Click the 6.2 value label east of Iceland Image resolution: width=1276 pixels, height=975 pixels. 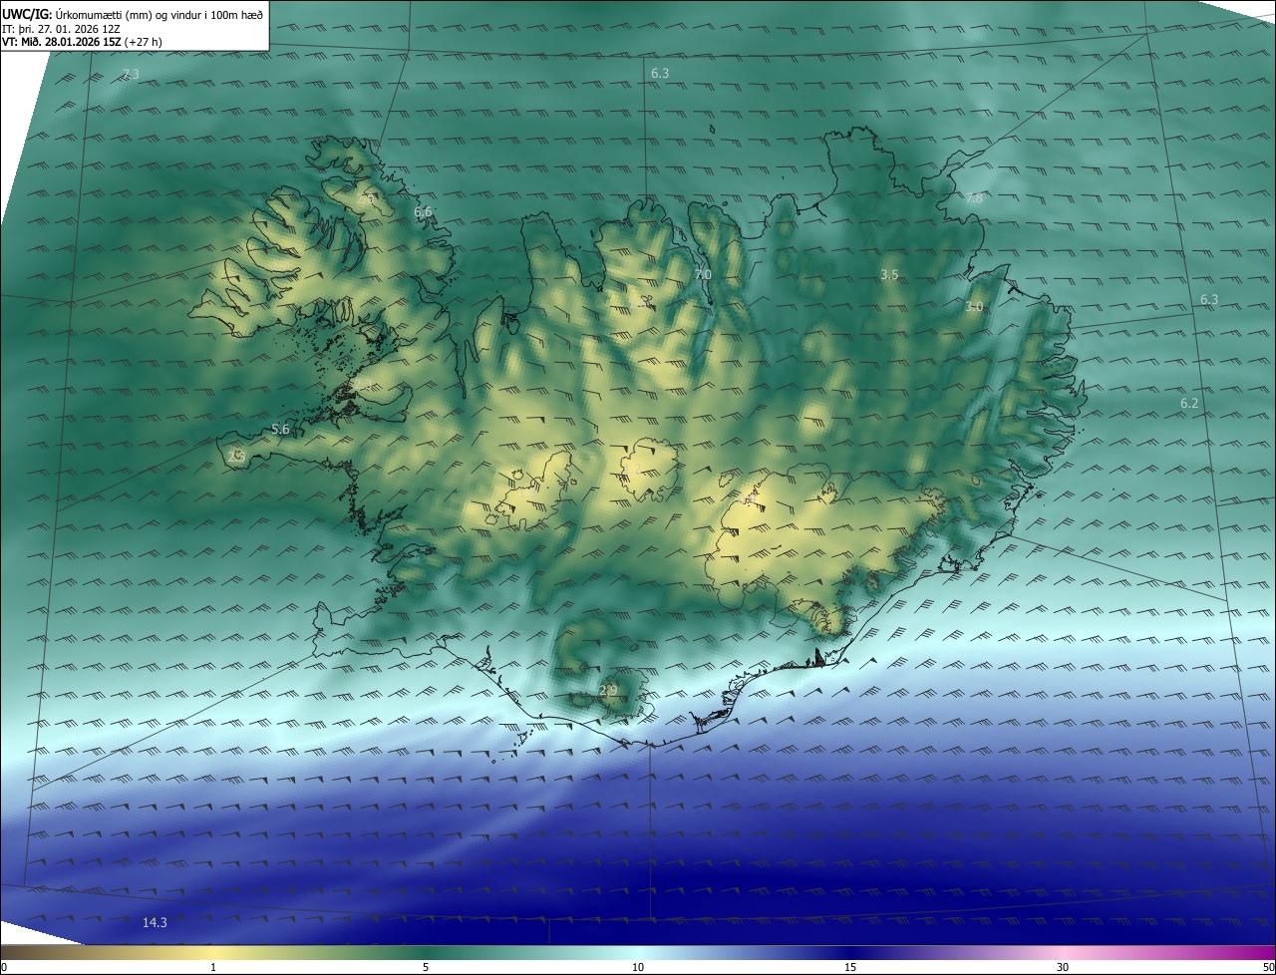tap(1189, 404)
